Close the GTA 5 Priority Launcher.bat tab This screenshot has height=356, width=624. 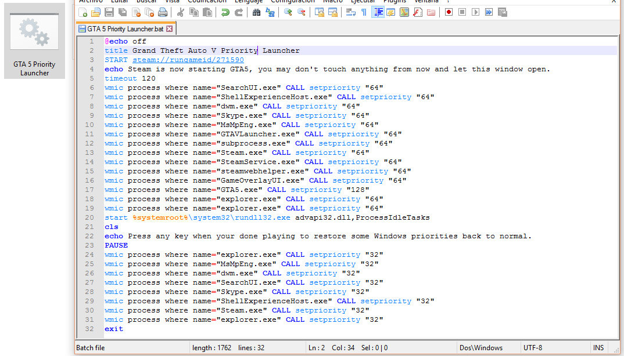pyautogui.click(x=170, y=28)
